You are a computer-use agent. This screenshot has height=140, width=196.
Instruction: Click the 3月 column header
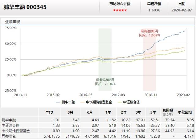(70, 112)
